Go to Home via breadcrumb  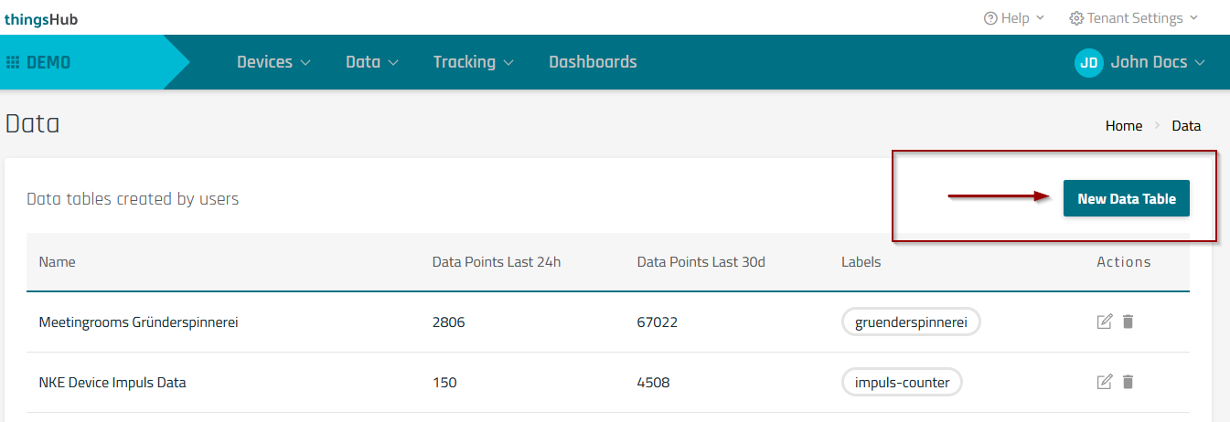(1123, 126)
